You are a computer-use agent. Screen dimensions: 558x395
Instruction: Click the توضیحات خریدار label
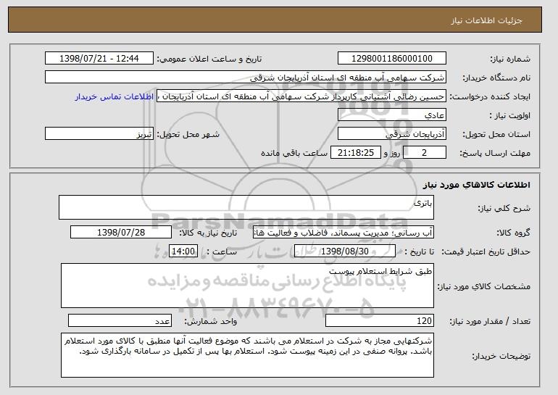501,356
